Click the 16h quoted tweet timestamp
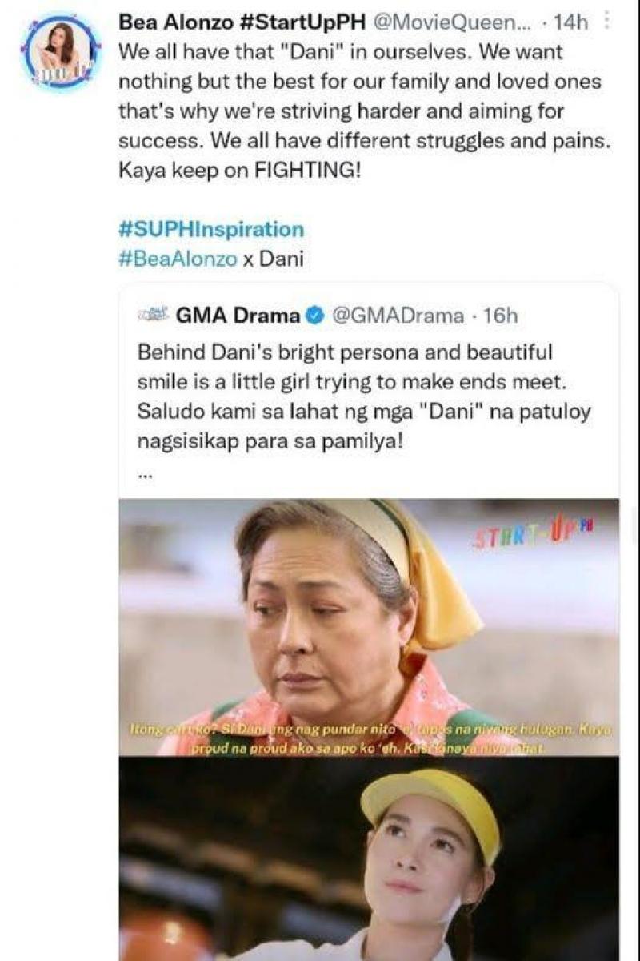This screenshot has height=961, width=640. (502, 316)
